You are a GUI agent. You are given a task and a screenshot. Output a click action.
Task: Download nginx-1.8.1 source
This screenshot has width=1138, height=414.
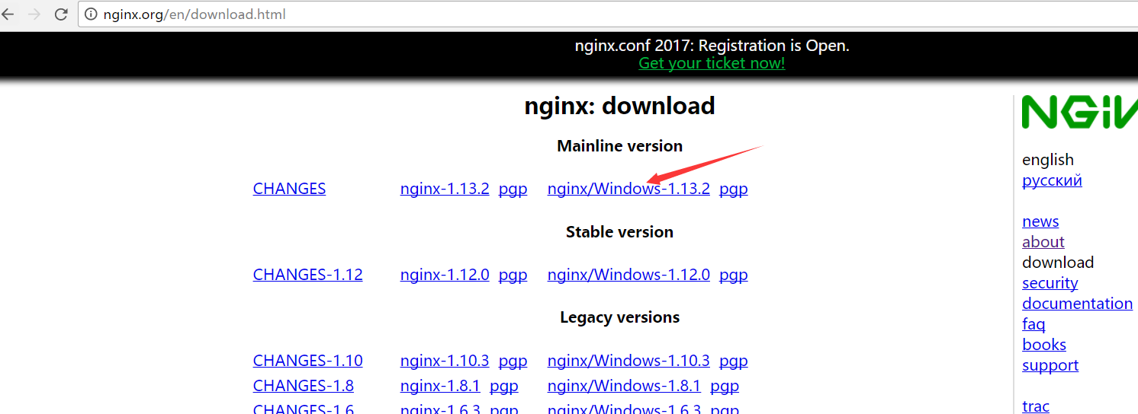[440, 386]
